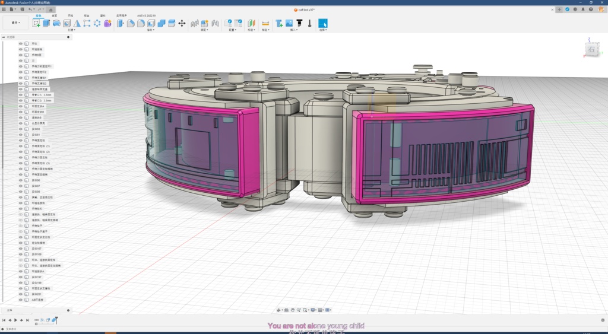Open the 设计 workspace dropdown
Viewport: 608px width, 334px height.
pyautogui.click(x=15, y=23)
